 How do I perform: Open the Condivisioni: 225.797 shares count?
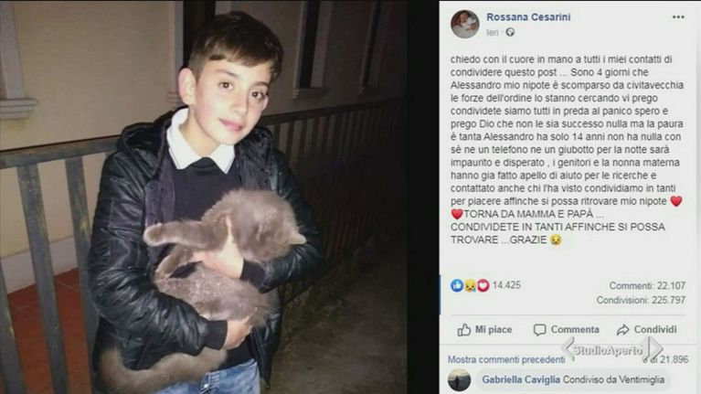pyautogui.click(x=641, y=300)
